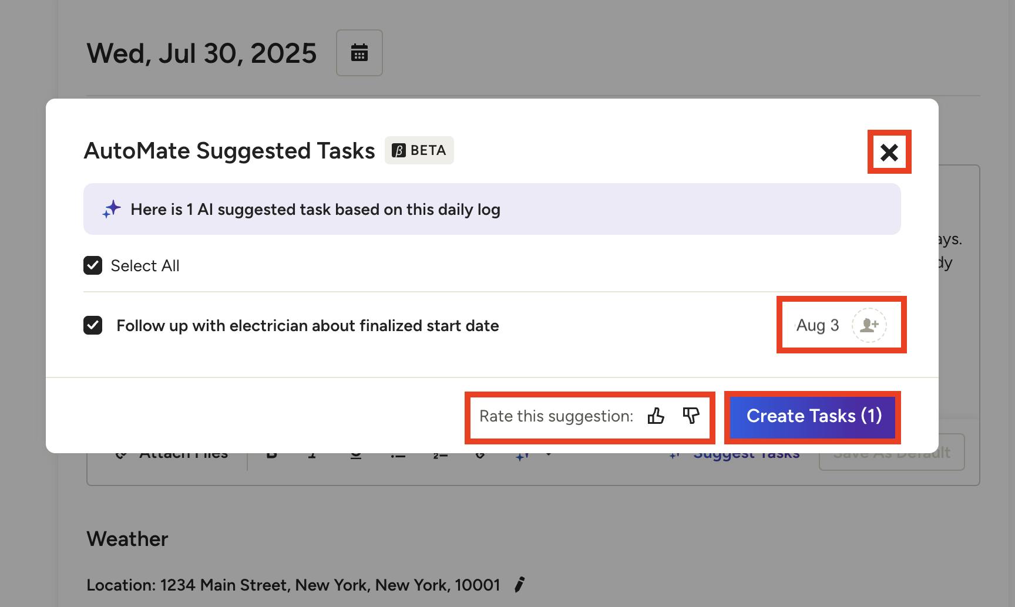The width and height of the screenshot is (1015, 607).
Task: Click the 'Follow up with electrician' task text
Action: point(307,326)
